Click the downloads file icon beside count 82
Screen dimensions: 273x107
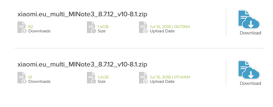[x=22, y=28]
